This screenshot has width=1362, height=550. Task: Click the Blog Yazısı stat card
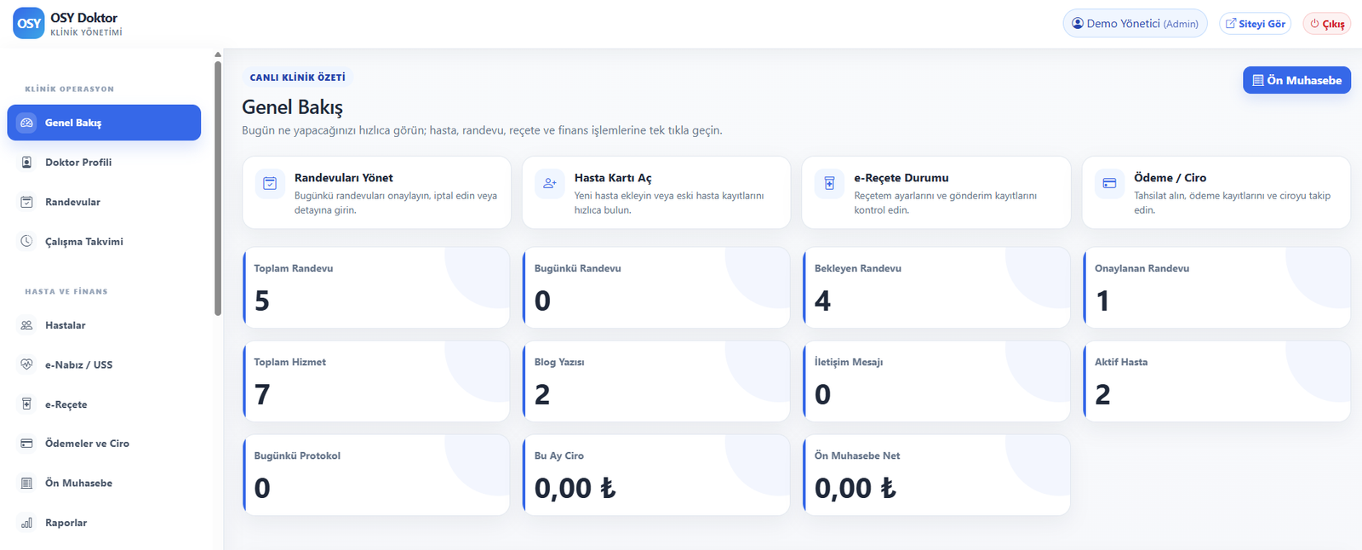(656, 381)
